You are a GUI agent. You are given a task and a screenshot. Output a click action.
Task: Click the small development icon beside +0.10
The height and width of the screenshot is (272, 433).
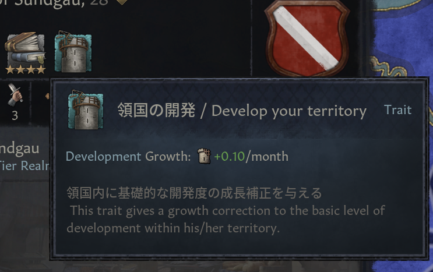tap(204, 156)
